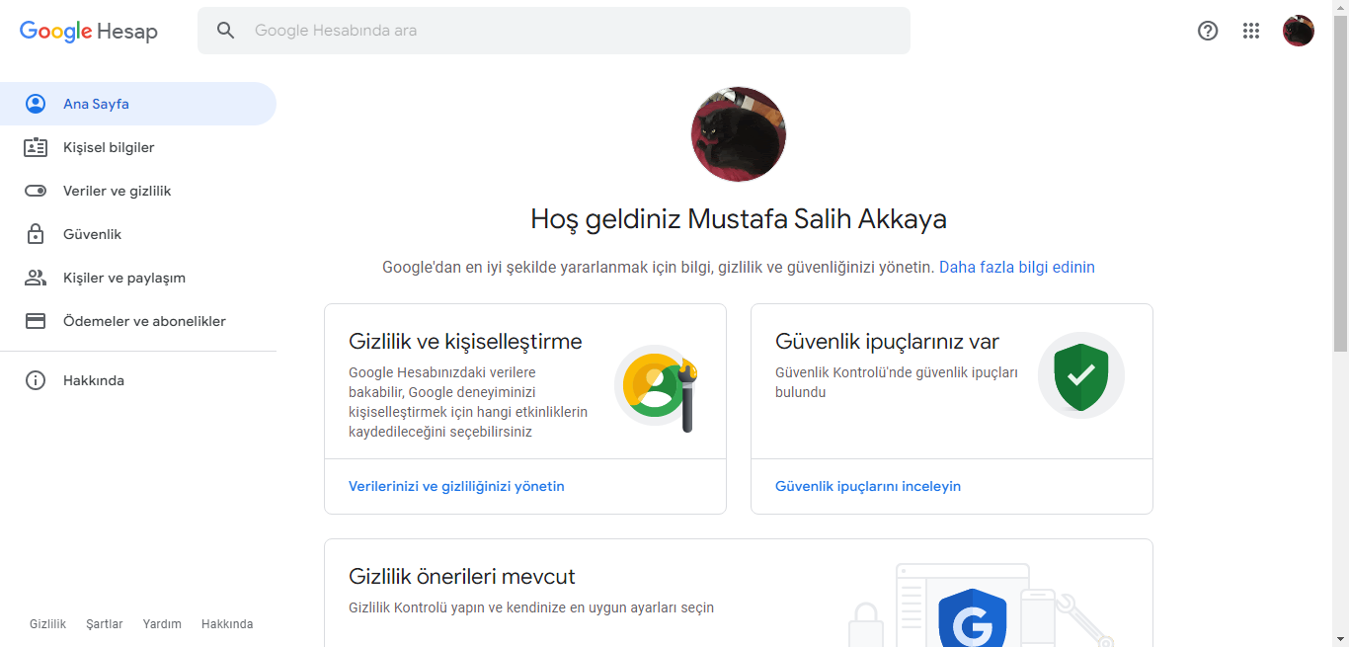Click Gizlilik ve kişiselleştirme card title
This screenshot has height=647, width=1349.
point(465,342)
